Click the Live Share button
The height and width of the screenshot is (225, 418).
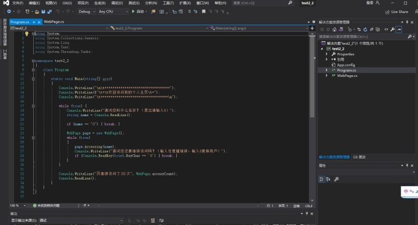[x=397, y=12]
